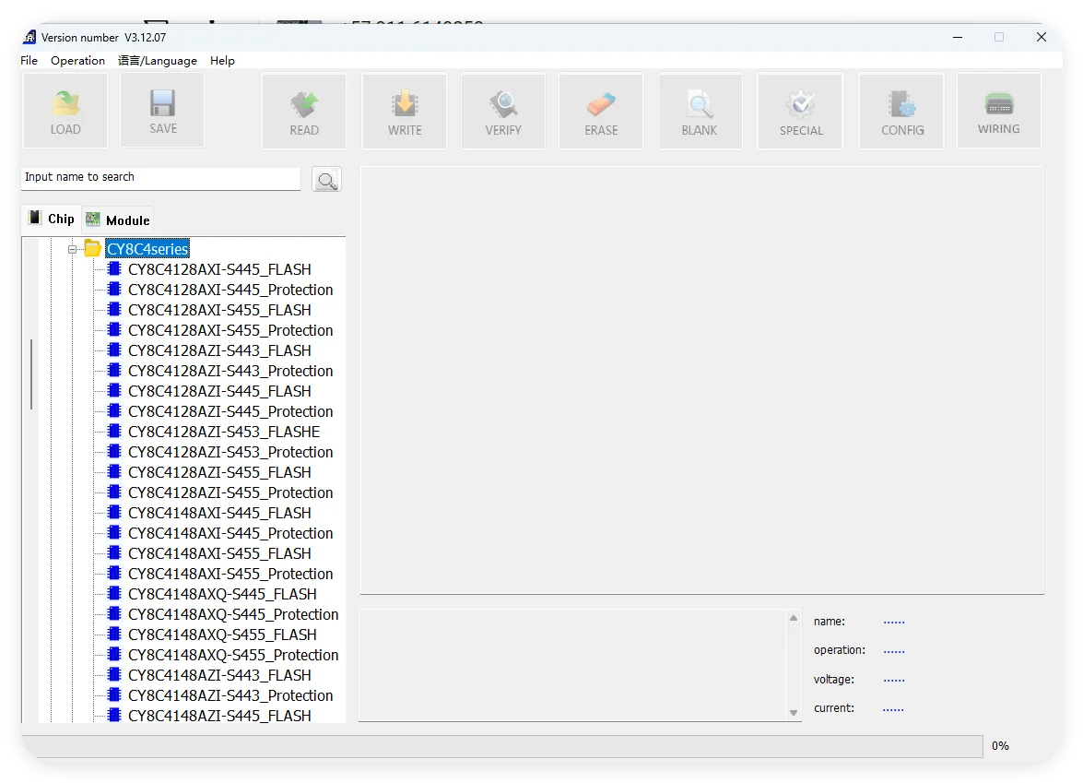Image resolution: width=1083 pixels, height=783 pixels.
Task: Click the chip name search field
Action: tap(160, 178)
